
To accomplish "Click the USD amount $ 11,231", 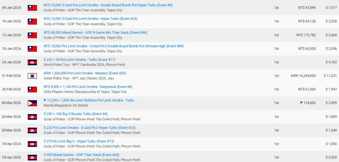I will (x=330, y=76).
